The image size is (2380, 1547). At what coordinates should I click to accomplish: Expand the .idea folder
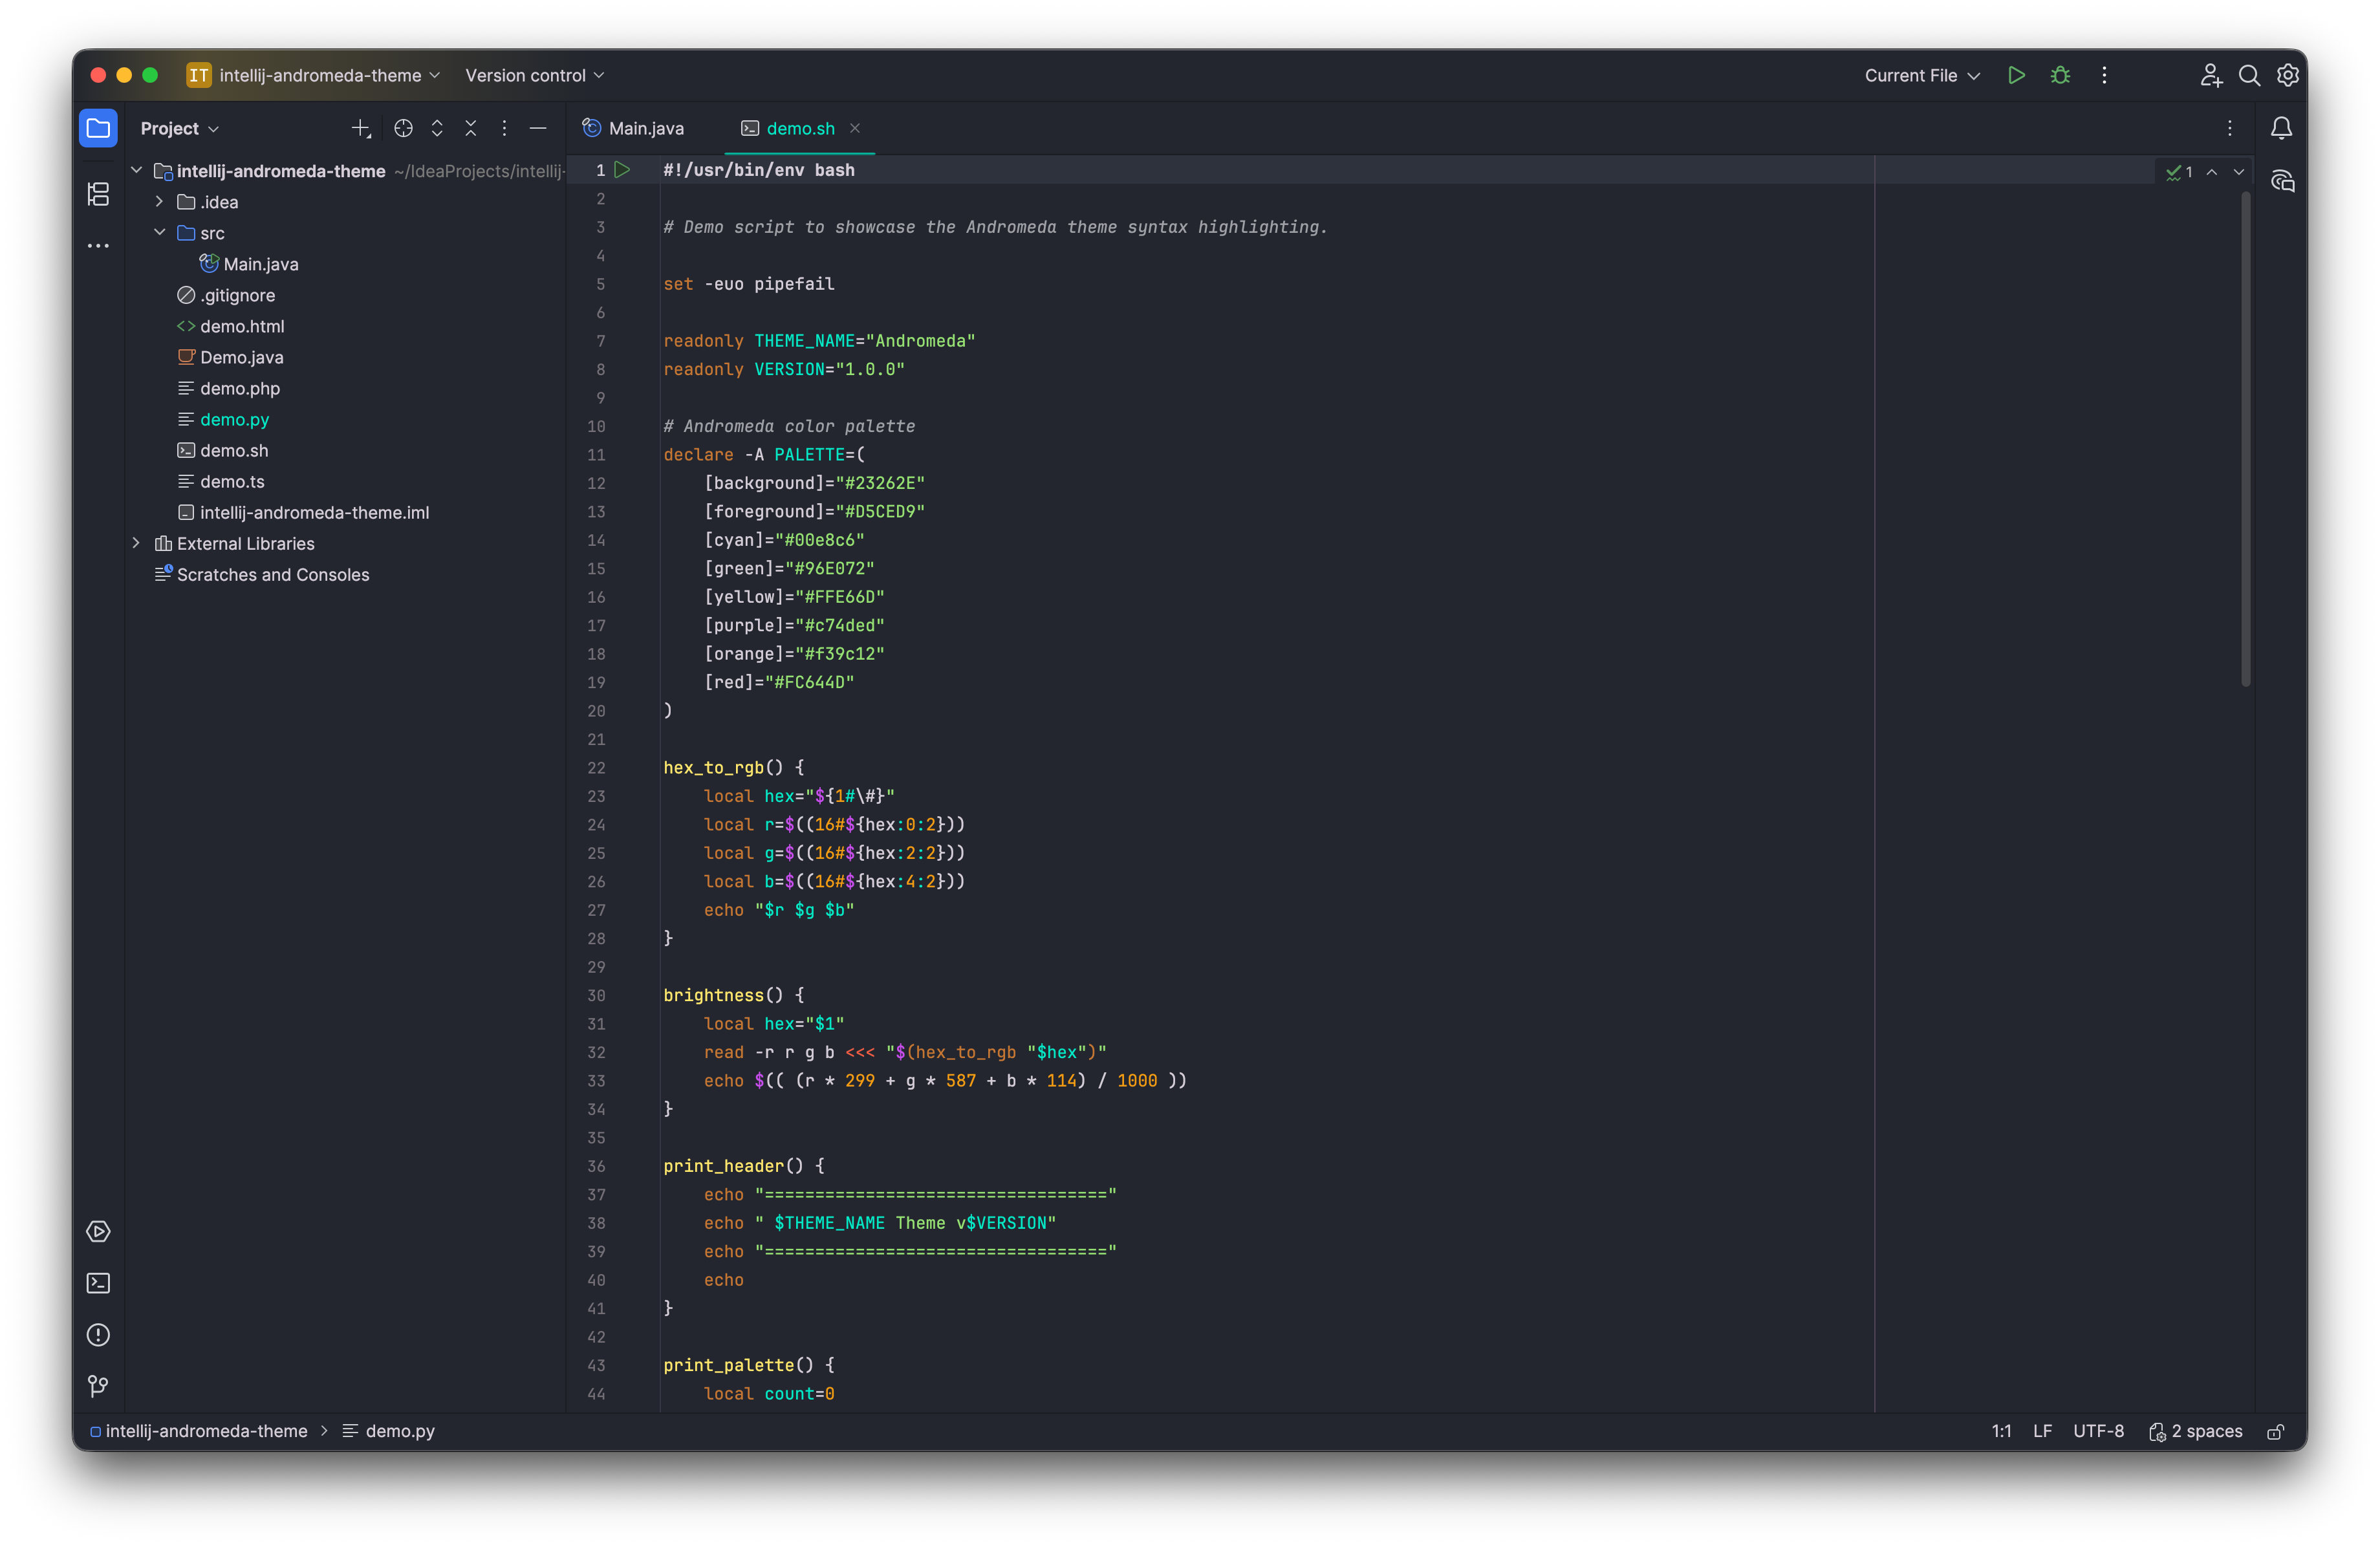158,201
